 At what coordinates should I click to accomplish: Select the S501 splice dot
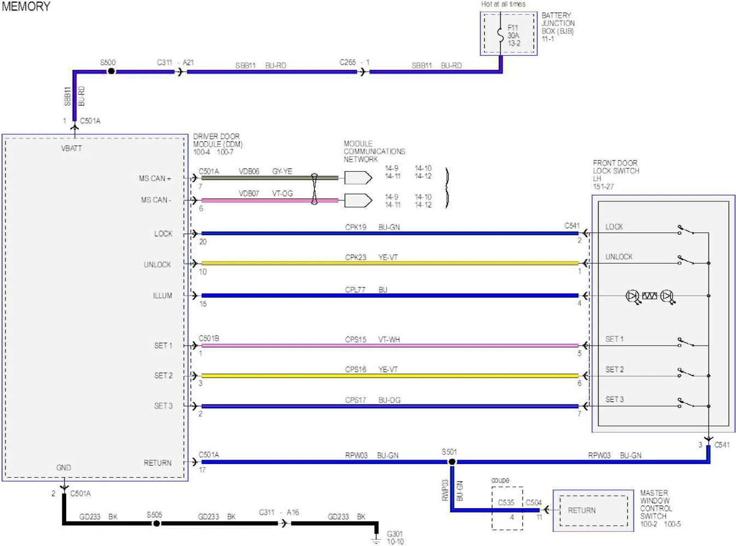[x=452, y=462]
